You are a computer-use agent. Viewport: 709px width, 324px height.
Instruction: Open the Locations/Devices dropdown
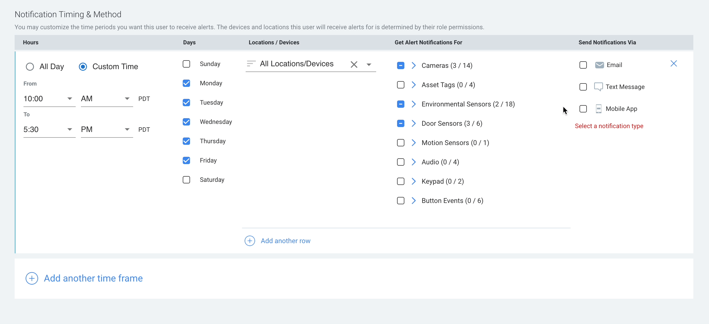(x=369, y=64)
